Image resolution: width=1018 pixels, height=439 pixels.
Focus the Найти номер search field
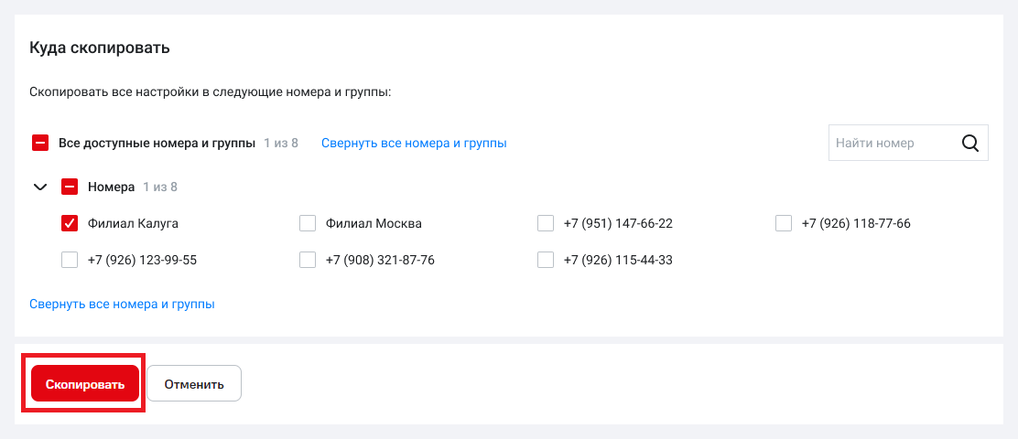[x=888, y=143]
